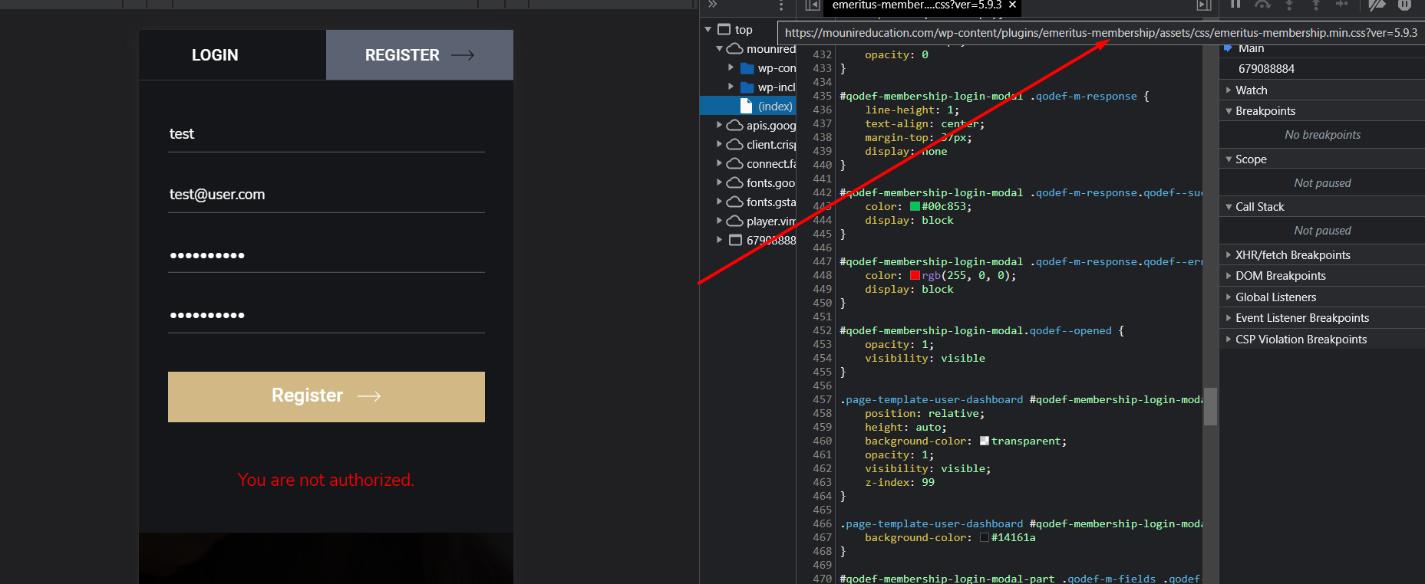Click the (index) document icon
The width and height of the screenshot is (1425, 584).
click(x=746, y=106)
